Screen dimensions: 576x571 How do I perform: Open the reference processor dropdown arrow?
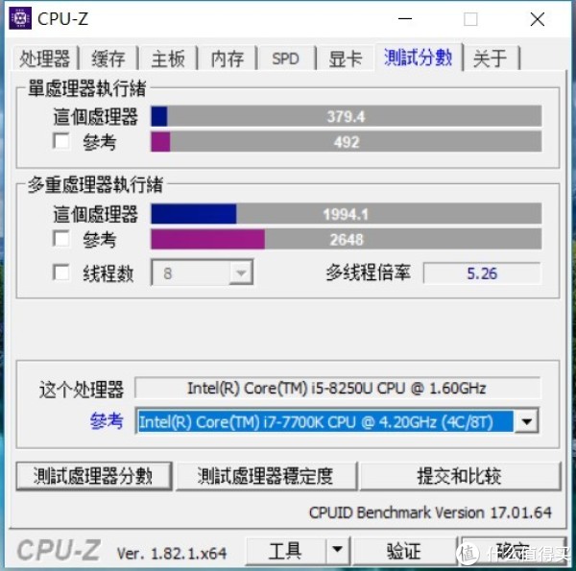pos(527,421)
